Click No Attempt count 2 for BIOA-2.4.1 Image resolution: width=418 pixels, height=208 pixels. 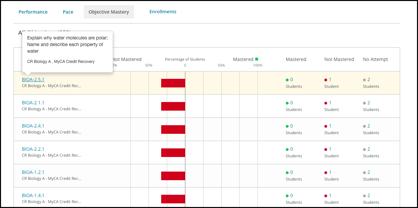click(369, 126)
